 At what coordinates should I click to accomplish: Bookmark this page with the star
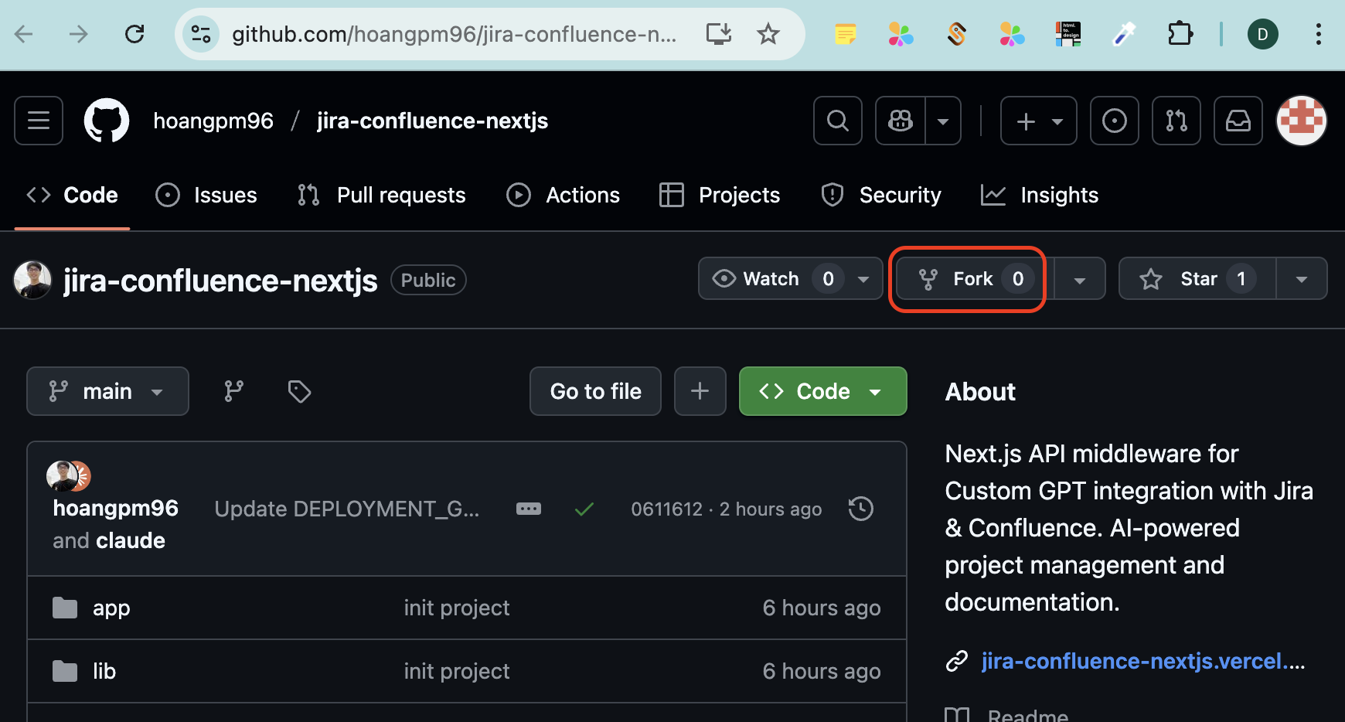point(768,34)
